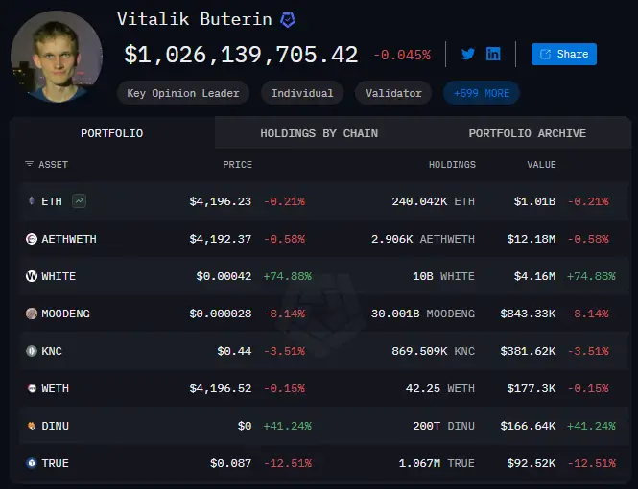638x489 pixels.
Task: Click the 200T DINU holdings
Action: (443, 426)
